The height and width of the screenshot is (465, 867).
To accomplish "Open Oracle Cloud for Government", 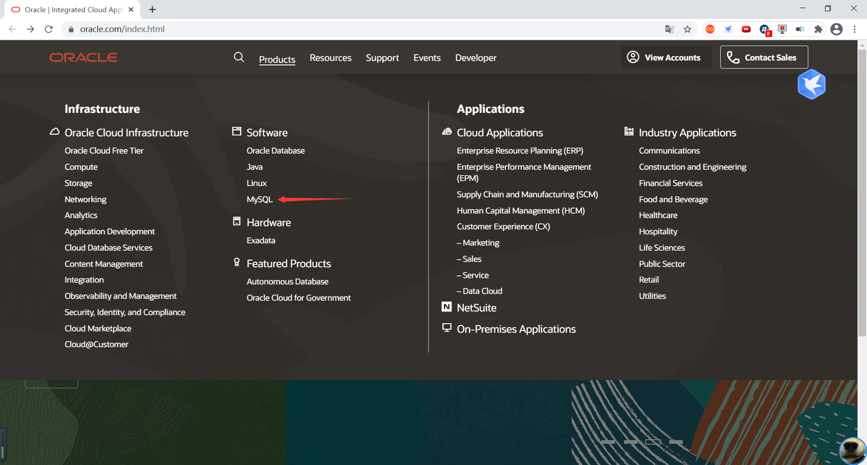I will [x=298, y=298].
